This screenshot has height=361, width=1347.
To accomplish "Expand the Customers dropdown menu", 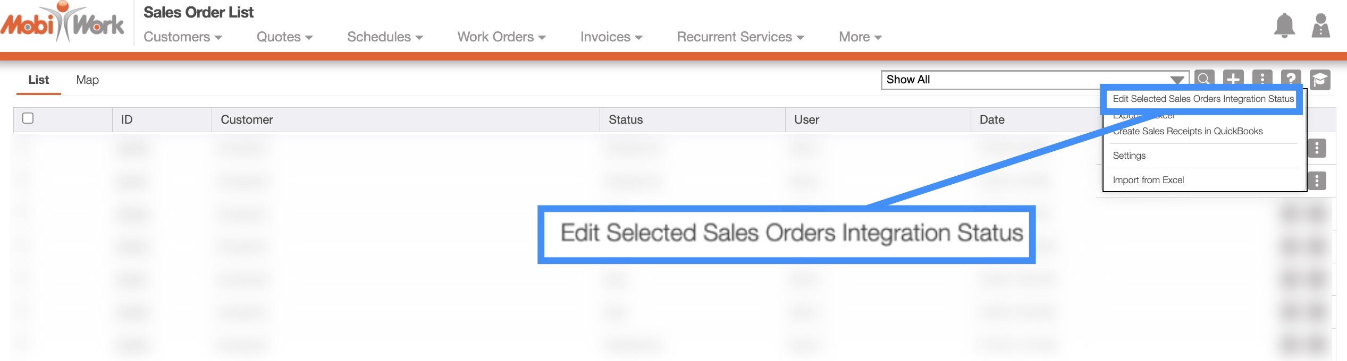I will click(182, 37).
